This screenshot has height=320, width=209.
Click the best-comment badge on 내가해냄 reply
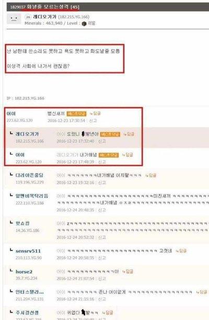point(109,155)
